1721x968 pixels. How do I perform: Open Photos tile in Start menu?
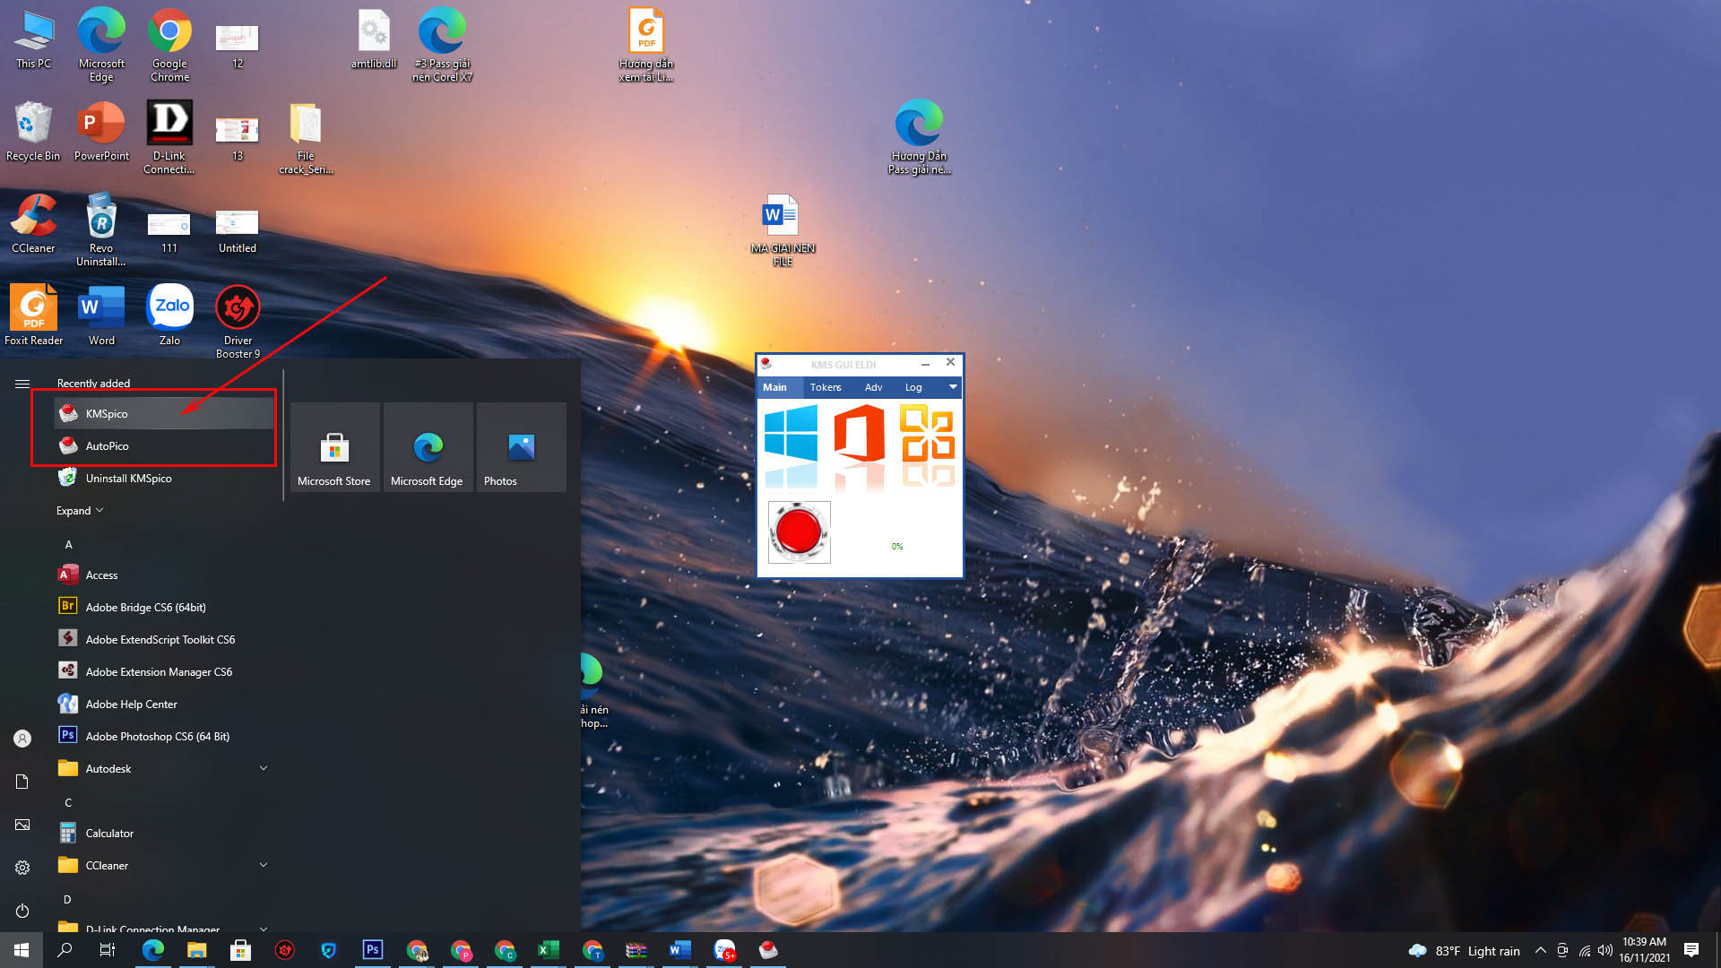(x=521, y=447)
